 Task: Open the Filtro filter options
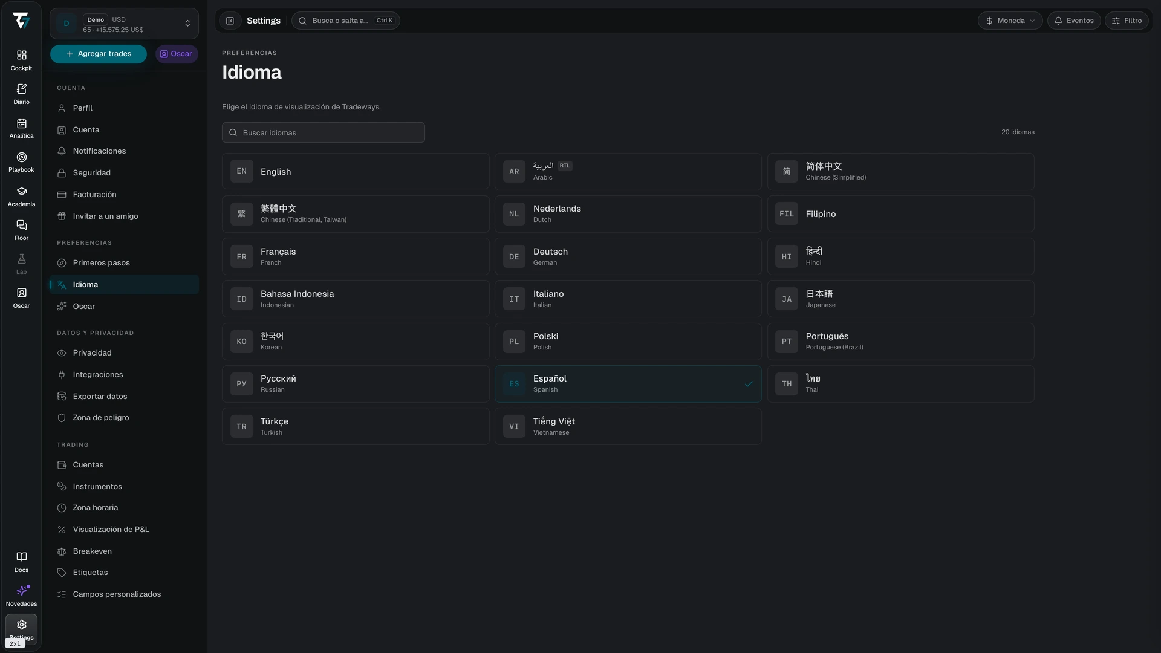(1127, 21)
